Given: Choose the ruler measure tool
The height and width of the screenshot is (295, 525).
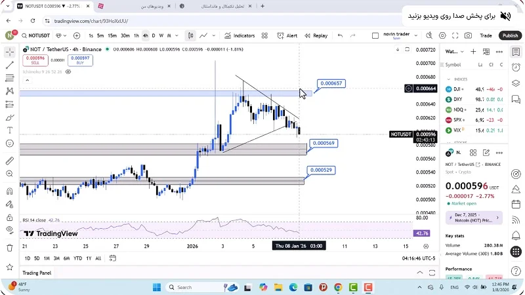Looking at the screenshot, I should pos(9,160).
